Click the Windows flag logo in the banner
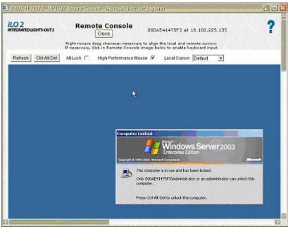Viewport: 288px width, 227px height. pyautogui.click(x=152, y=147)
